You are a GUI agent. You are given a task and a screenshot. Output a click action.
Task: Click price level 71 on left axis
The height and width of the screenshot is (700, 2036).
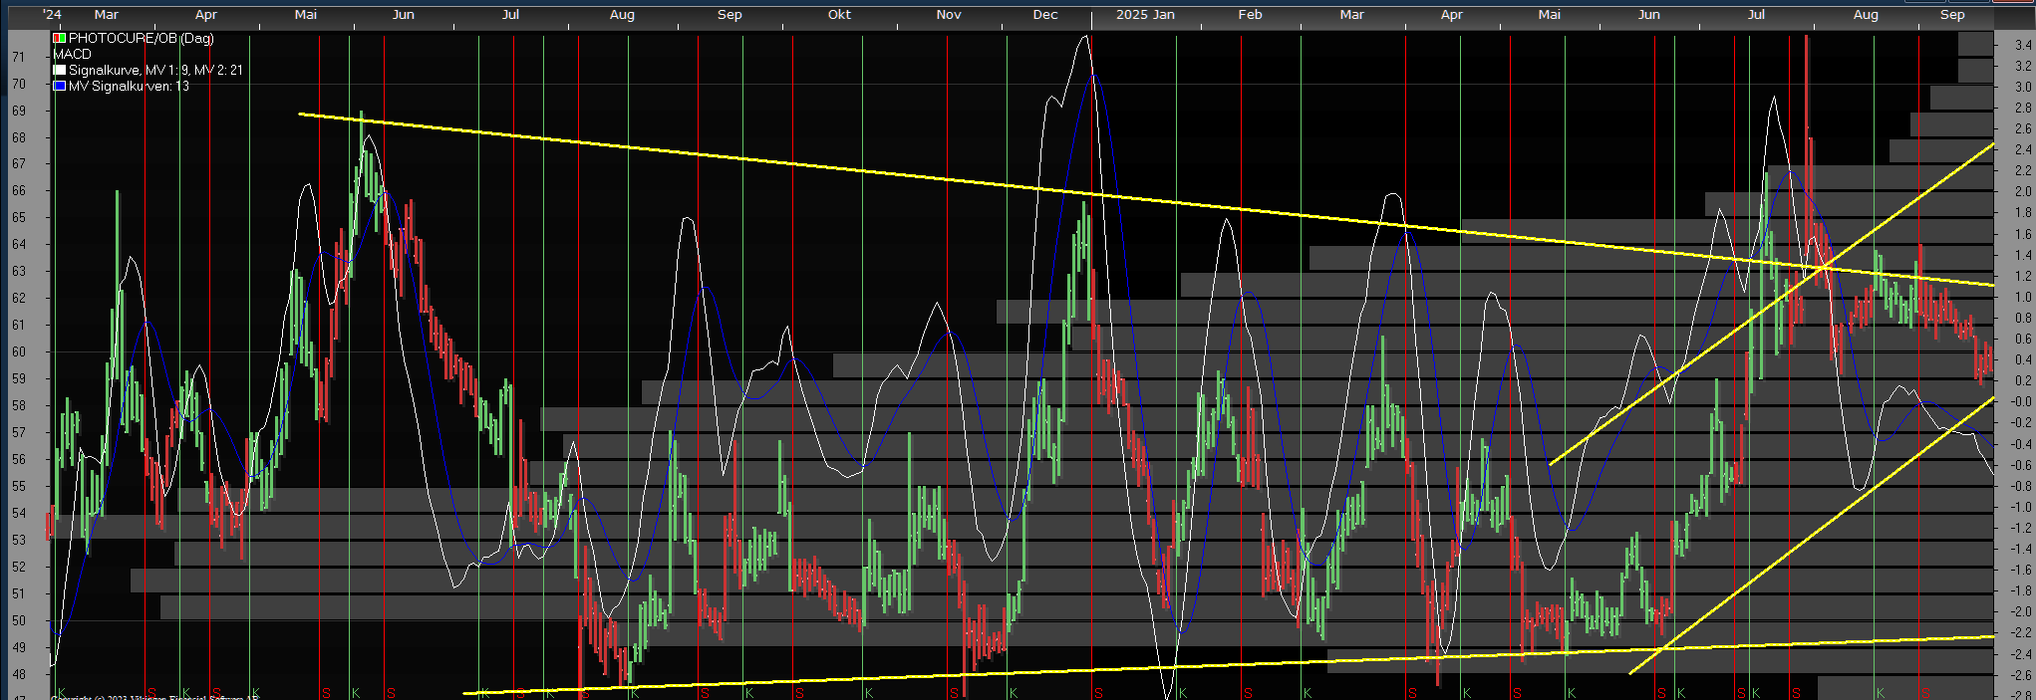(19, 58)
